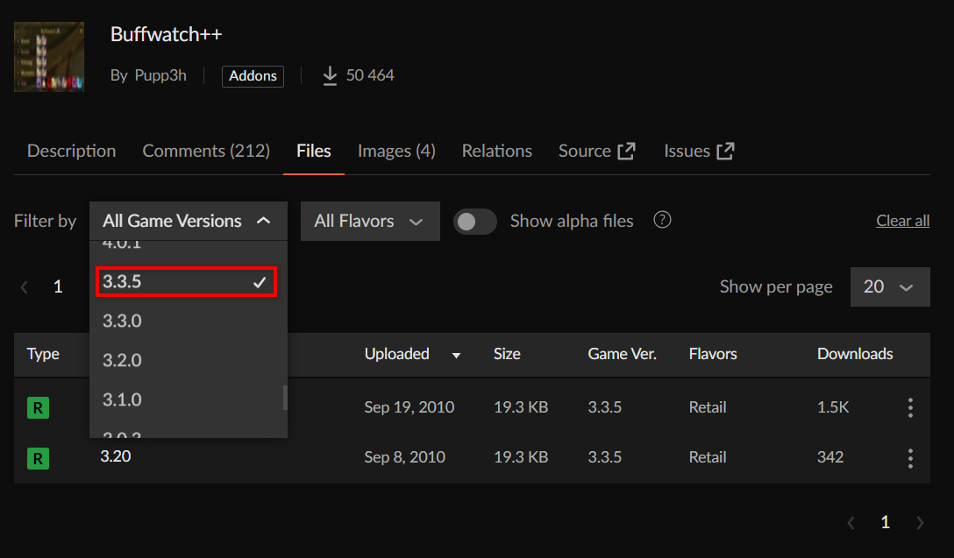
Task: Open the help icon beside Show alpha files
Action: coord(663,220)
